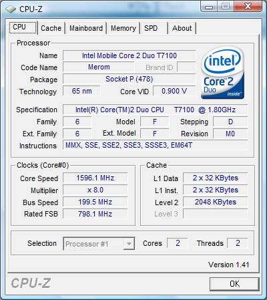
Task: Click the Processor #1 combo box
Action: point(99,244)
